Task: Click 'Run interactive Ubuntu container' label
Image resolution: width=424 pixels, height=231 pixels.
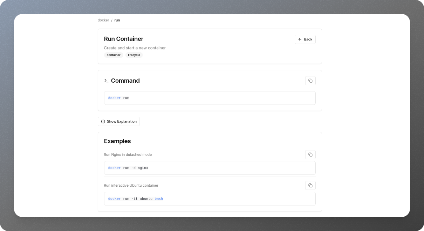Action: (x=131, y=185)
